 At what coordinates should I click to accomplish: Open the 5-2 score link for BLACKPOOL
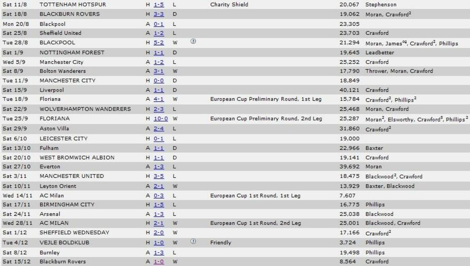159,43
